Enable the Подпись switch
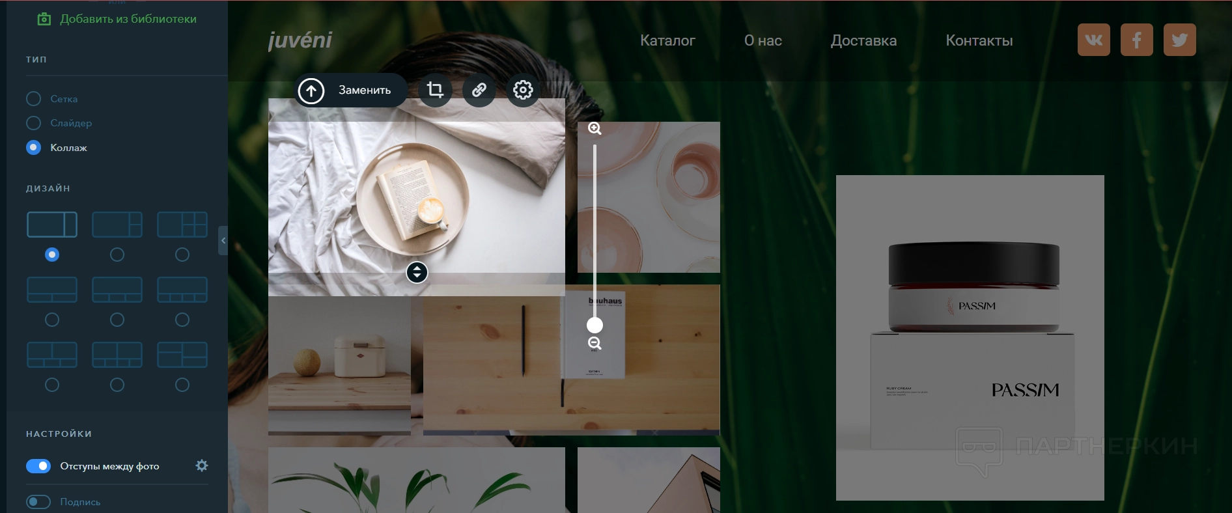Viewport: 1232px width, 513px height. 38,502
